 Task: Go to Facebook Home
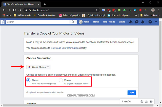click(x=96, y=22)
